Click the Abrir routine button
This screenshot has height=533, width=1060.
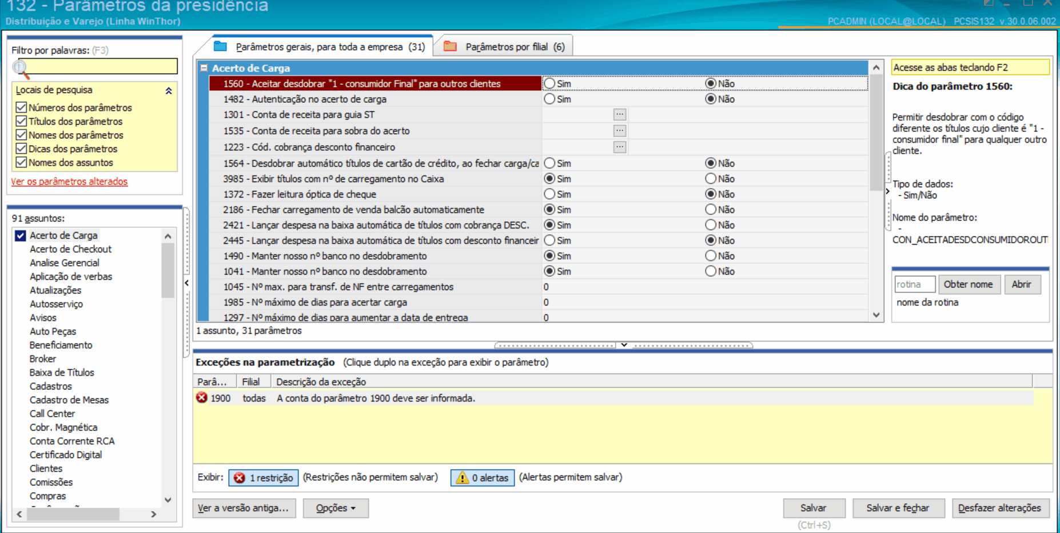pyautogui.click(x=1022, y=284)
